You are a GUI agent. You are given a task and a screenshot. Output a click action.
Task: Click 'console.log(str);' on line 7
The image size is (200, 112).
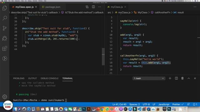135,24
